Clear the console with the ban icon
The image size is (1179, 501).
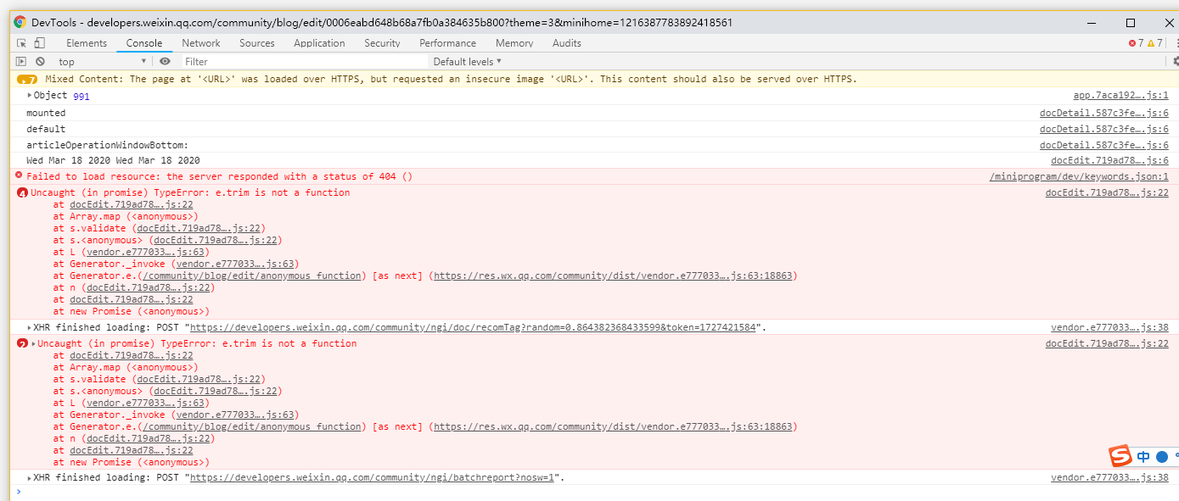pos(40,61)
